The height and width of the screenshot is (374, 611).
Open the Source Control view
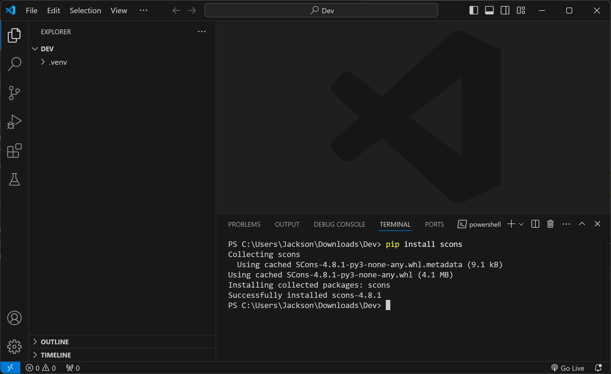pyautogui.click(x=14, y=93)
